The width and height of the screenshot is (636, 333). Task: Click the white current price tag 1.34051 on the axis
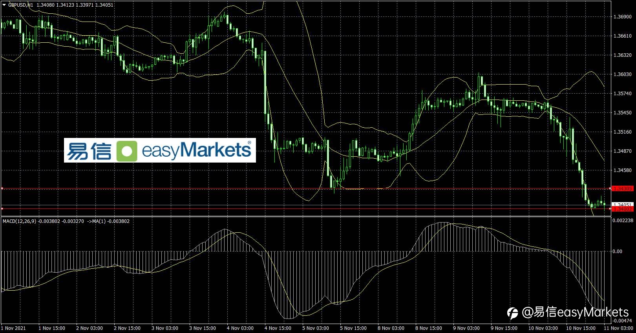point(623,205)
